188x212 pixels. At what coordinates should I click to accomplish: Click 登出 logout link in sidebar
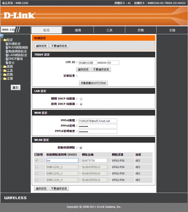11,63
